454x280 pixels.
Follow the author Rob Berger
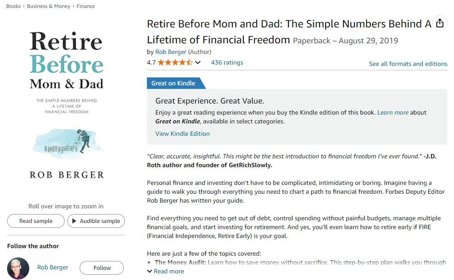pos(101,268)
